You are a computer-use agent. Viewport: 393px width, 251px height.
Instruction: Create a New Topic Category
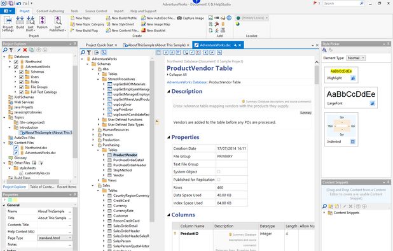[x=87, y=24]
